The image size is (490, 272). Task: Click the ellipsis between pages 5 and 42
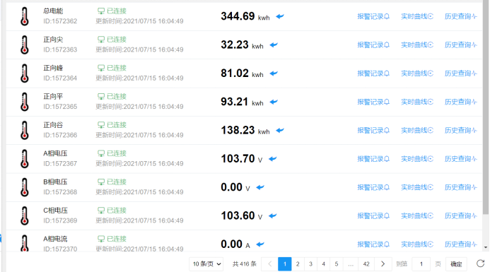(x=351, y=264)
